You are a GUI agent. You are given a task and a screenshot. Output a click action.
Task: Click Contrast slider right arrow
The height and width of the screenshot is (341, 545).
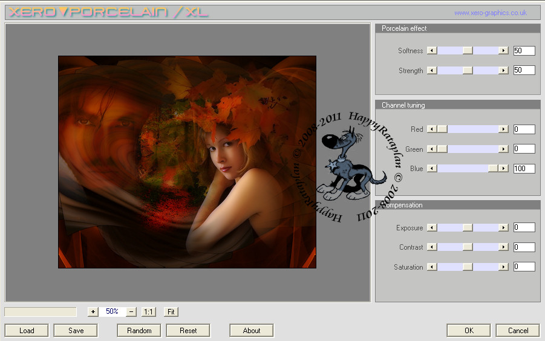[x=503, y=247]
